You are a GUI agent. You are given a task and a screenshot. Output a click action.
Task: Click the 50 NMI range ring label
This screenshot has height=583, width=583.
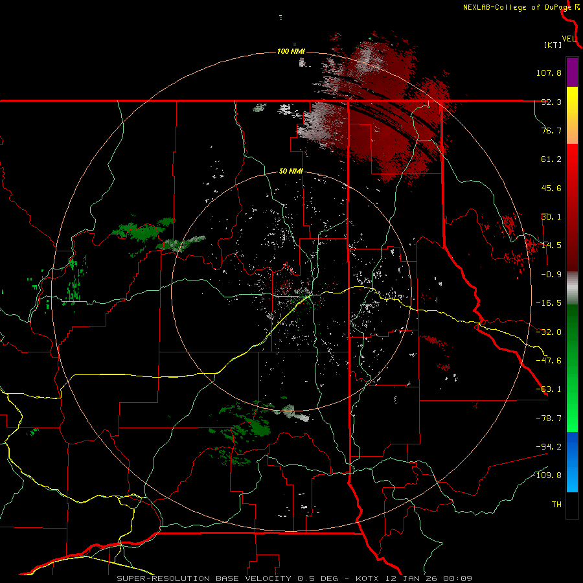[x=291, y=172]
